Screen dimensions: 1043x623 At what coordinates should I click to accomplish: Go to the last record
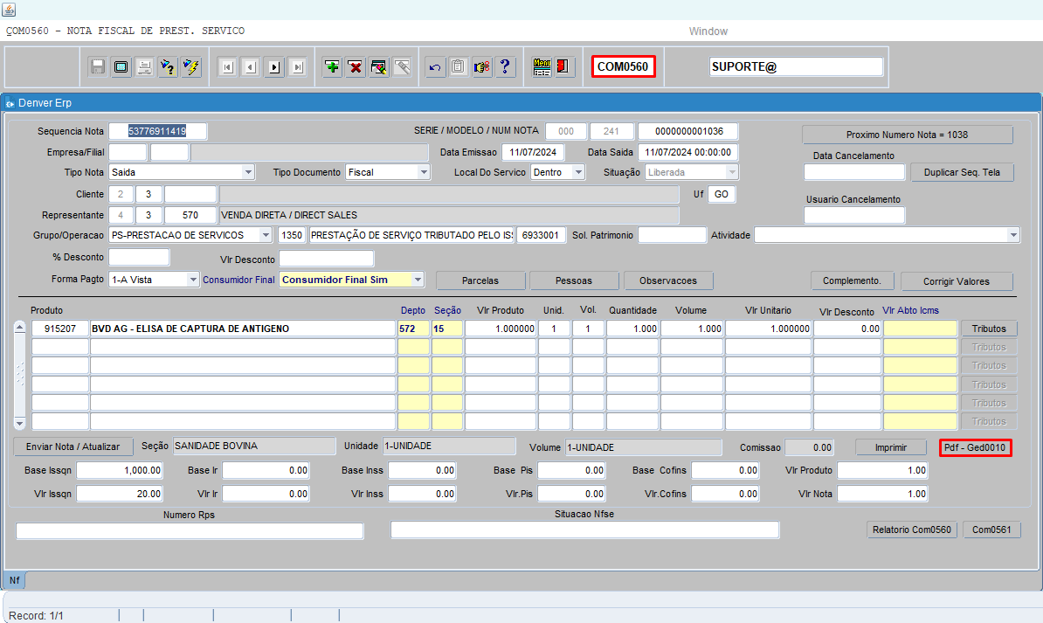pos(297,66)
